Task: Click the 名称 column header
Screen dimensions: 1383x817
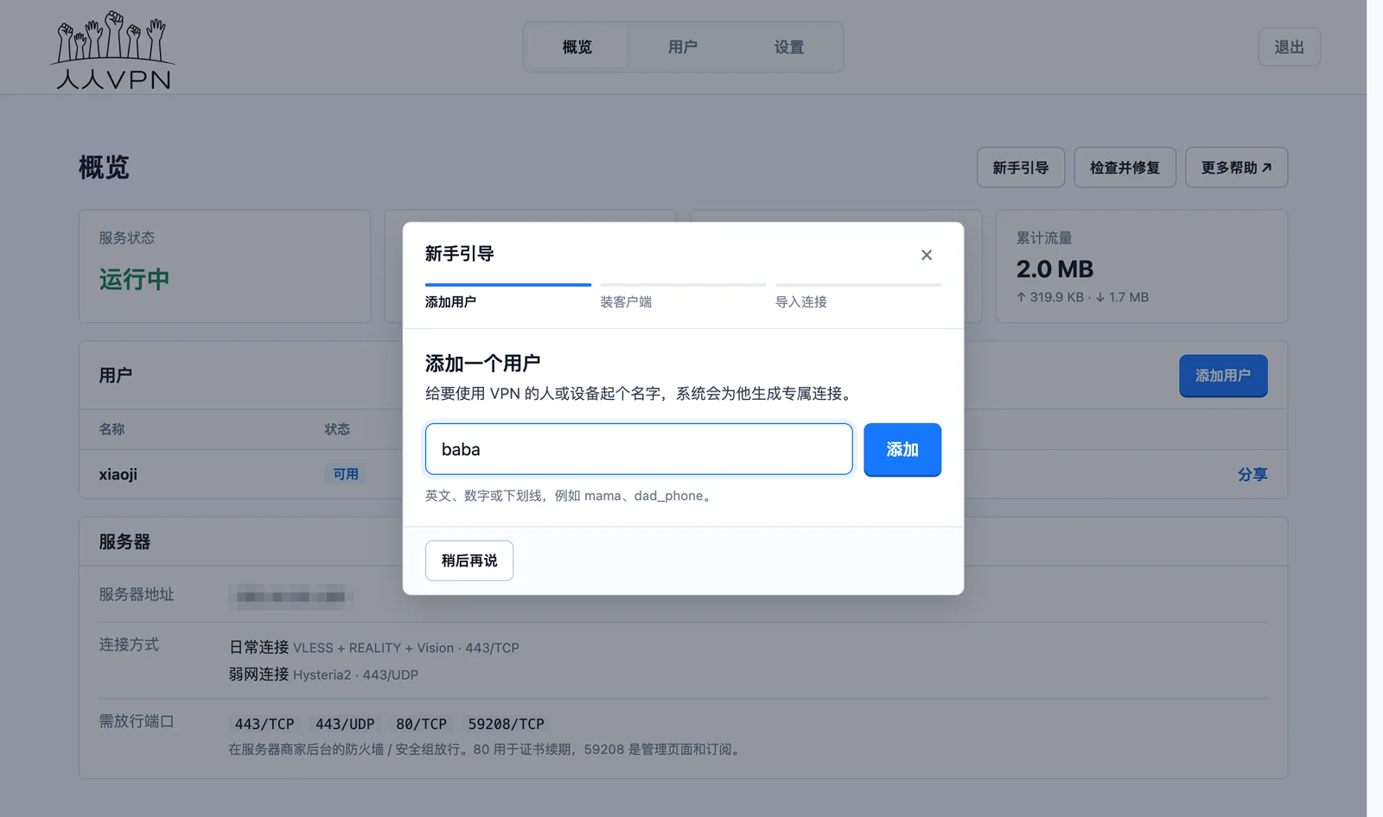Action: [x=112, y=429]
